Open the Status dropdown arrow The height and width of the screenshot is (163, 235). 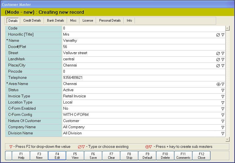pos(223,90)
